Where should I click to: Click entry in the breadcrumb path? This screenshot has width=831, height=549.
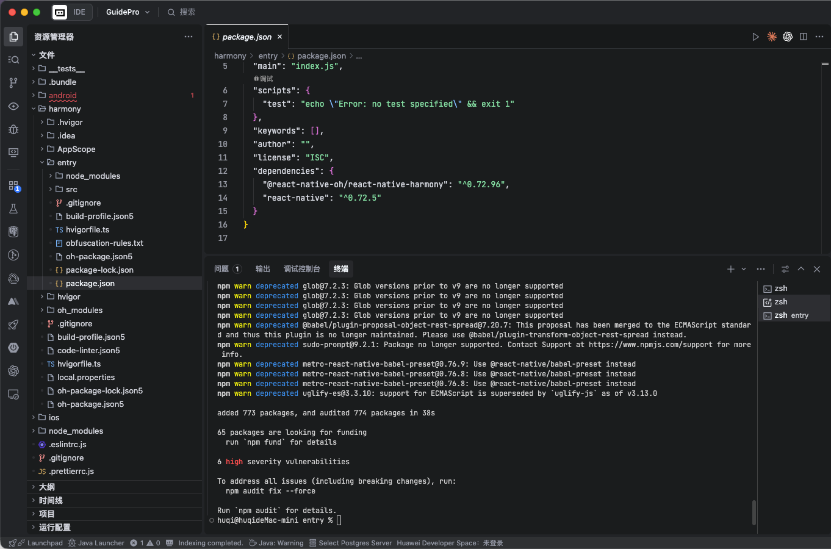tap(268, 56)
